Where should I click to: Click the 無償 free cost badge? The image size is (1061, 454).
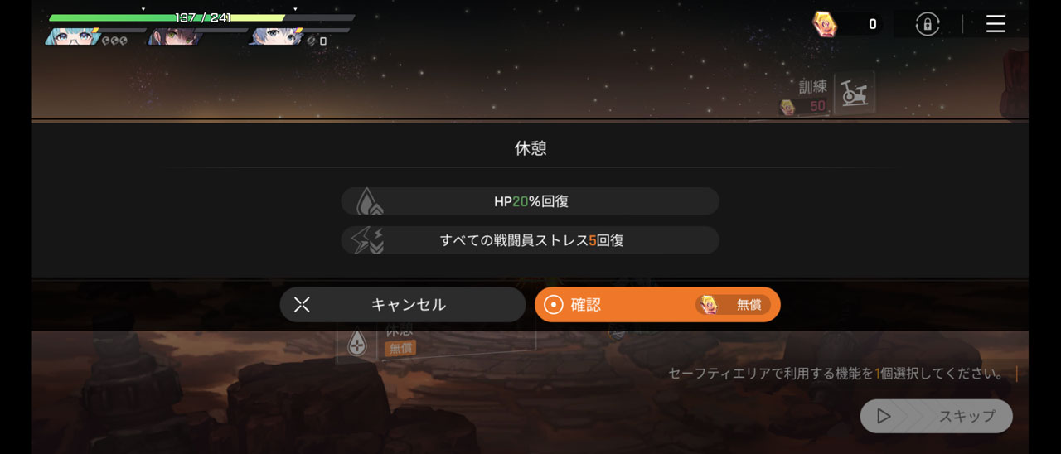[733, 305]
